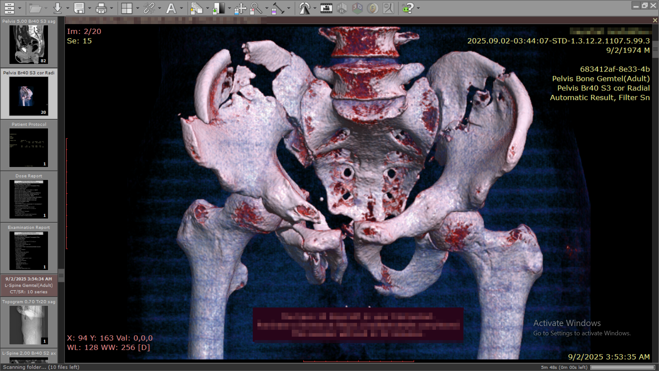The height and width of the screenshot is (371, 659).
Task: Toggle the series synchronization chain-link icon
Action: pyautogui.click(x=149, y=8)
